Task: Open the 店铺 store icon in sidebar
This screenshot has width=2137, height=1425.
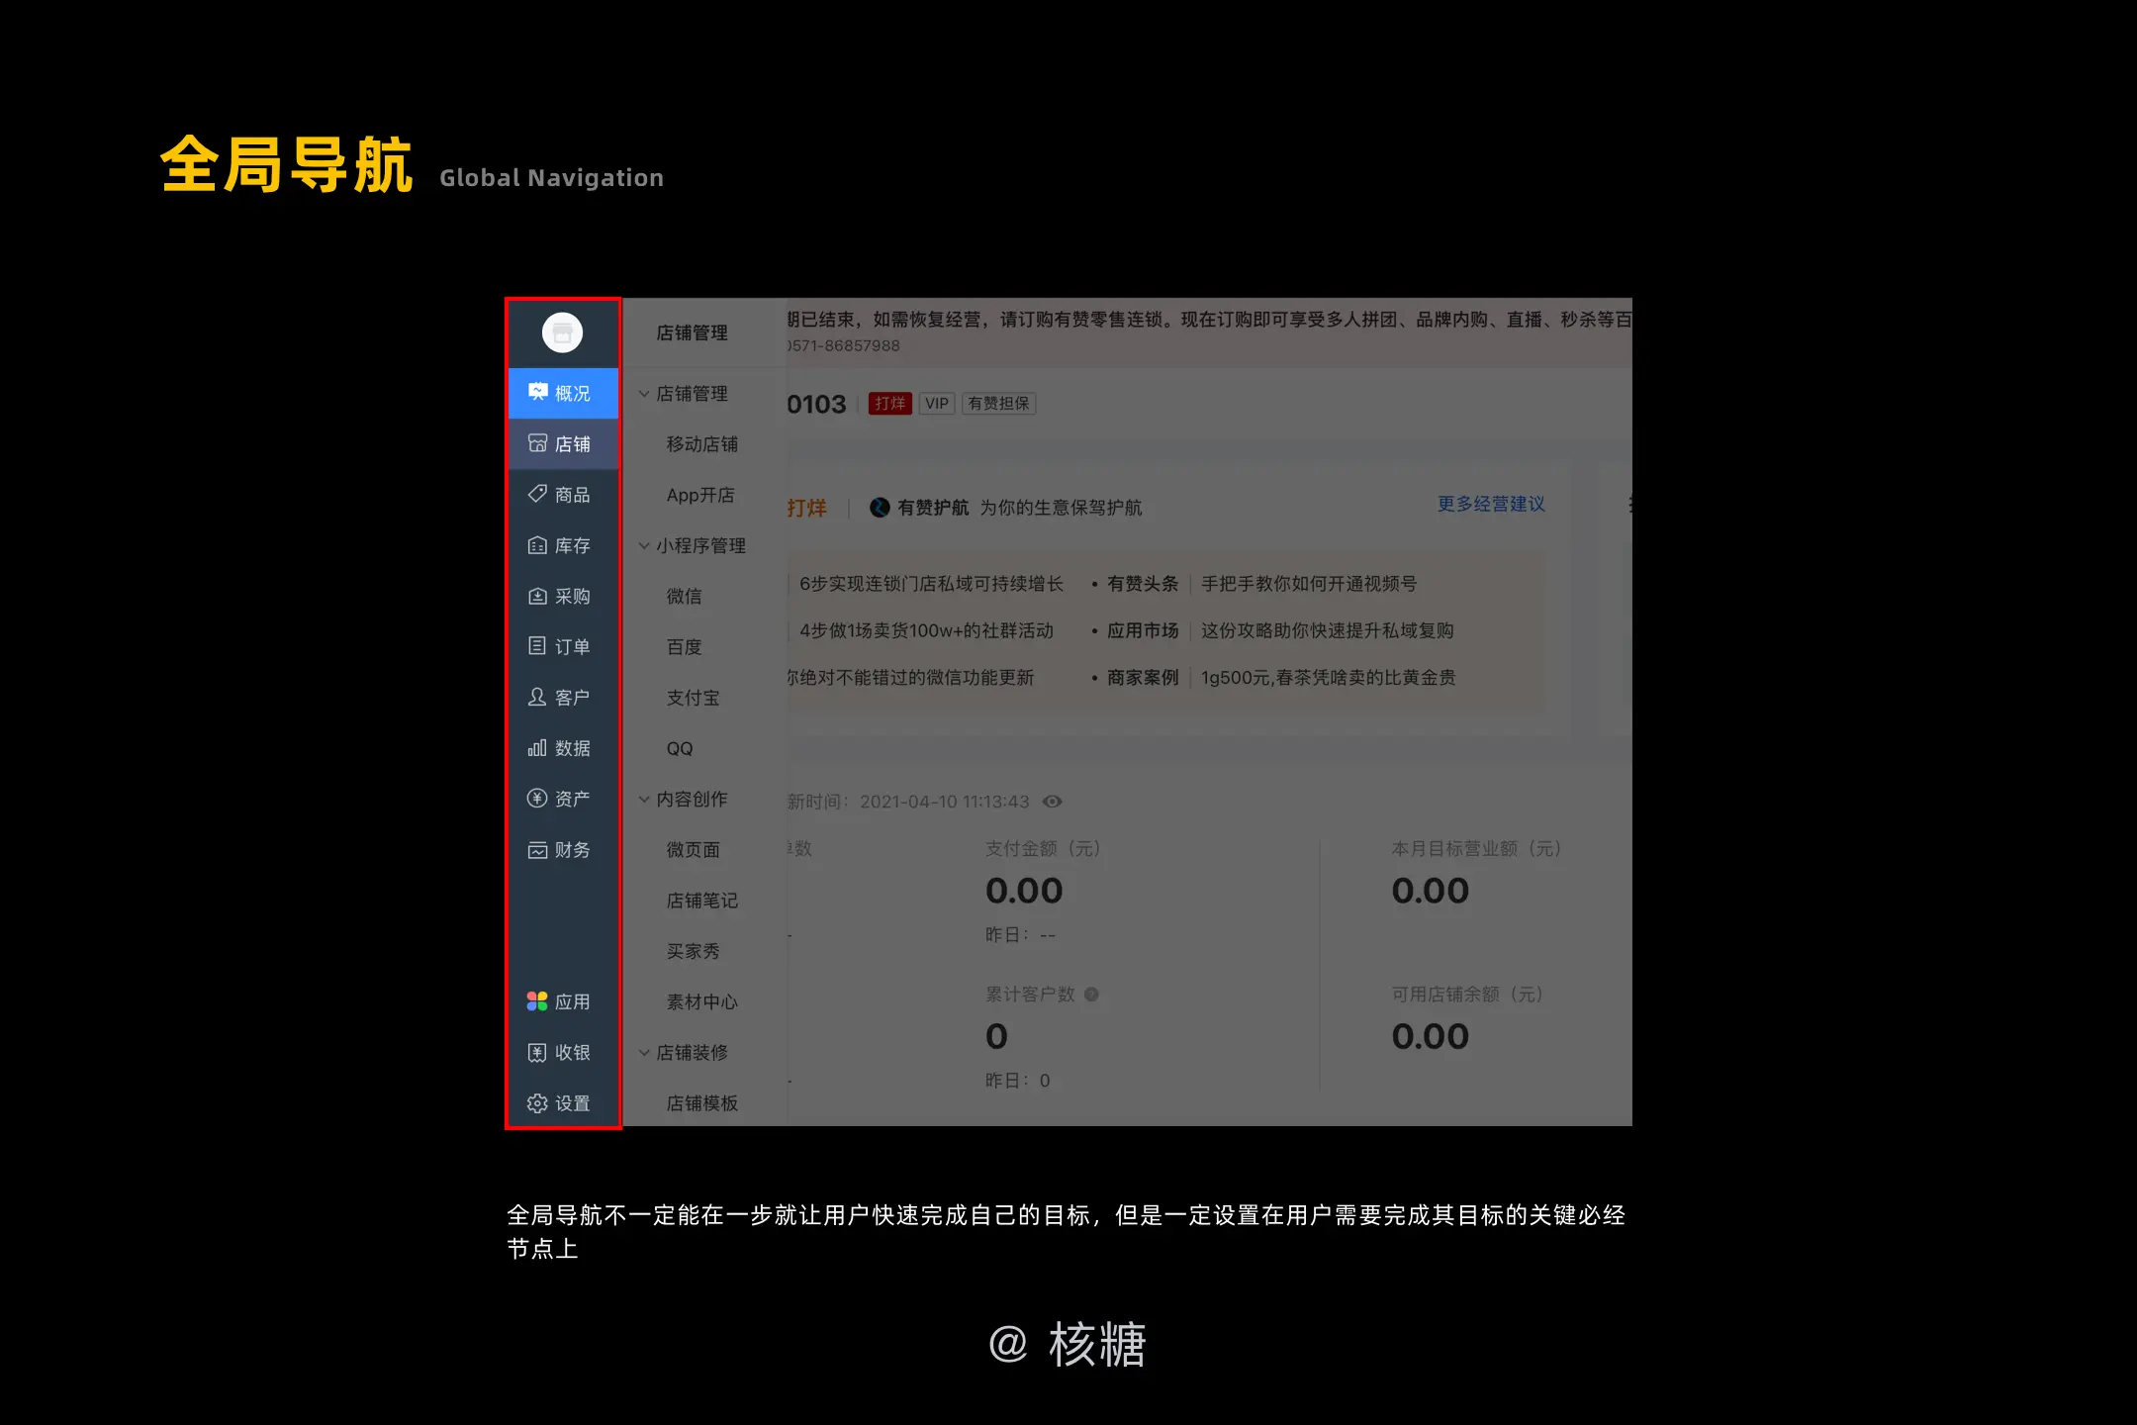Action: 537,443
